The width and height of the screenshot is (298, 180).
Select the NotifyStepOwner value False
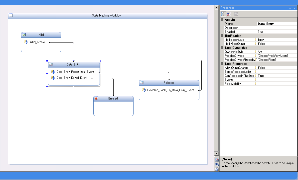pyautogui.click(x=277, y=44)
